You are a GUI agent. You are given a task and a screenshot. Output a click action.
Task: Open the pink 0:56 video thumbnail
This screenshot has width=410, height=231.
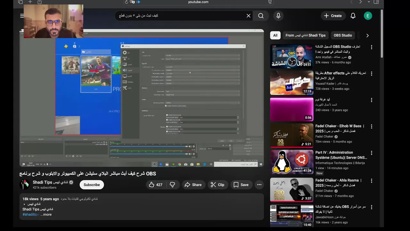click(291, 109)
